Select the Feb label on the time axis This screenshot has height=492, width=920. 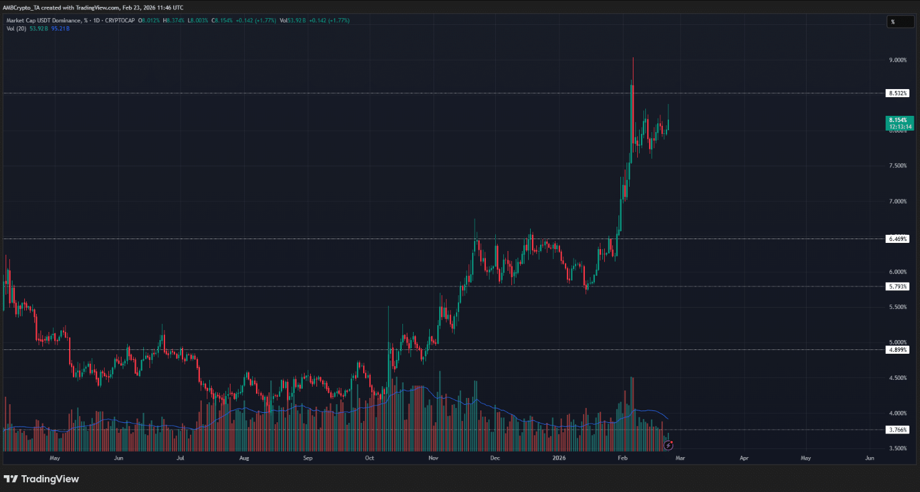(622, 458)
